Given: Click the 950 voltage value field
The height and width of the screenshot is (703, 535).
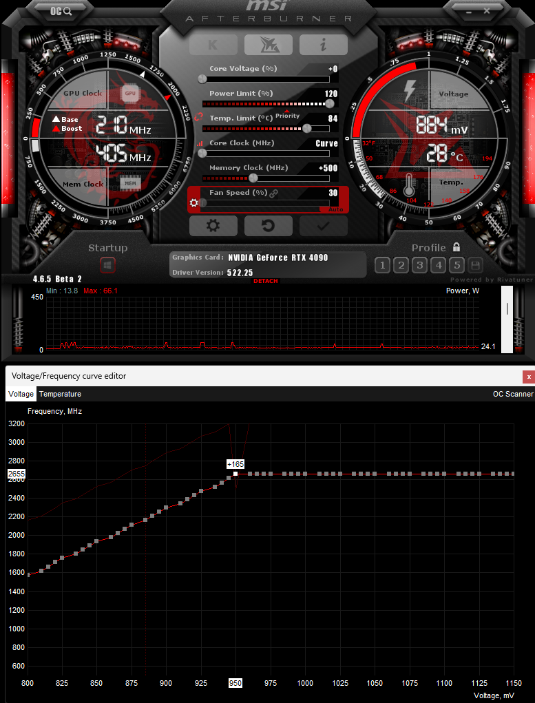Looking at the screenshot, I should point(235,683).
